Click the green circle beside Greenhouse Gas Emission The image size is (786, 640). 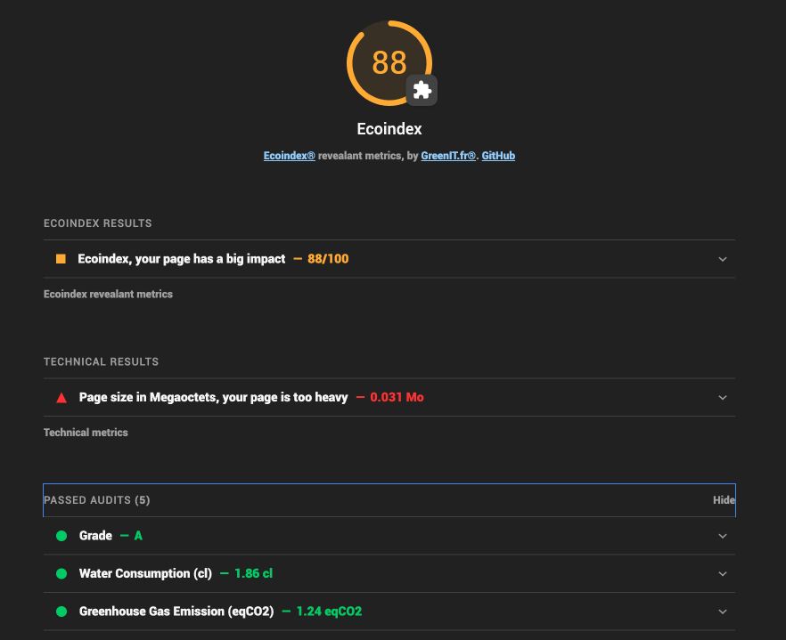pos(61,612)
